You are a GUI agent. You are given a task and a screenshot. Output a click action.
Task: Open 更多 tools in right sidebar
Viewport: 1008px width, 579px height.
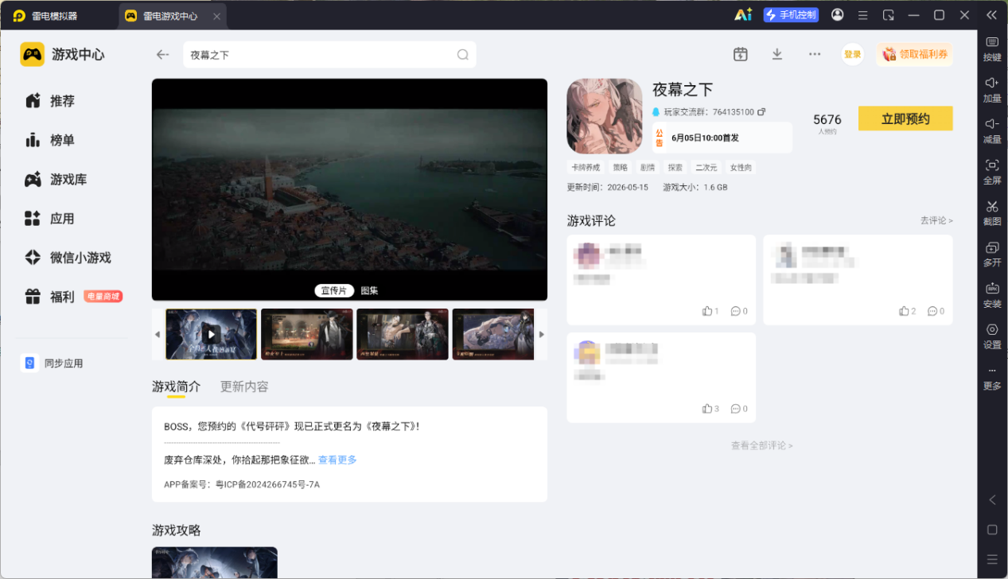[x=992, y=378]
